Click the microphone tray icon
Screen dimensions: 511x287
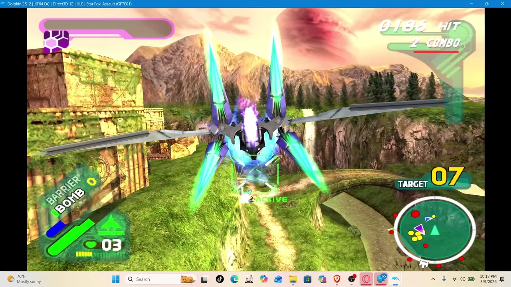point(444,279)
